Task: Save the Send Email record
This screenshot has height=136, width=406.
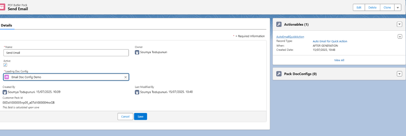Action: click(x=140, y=117)
